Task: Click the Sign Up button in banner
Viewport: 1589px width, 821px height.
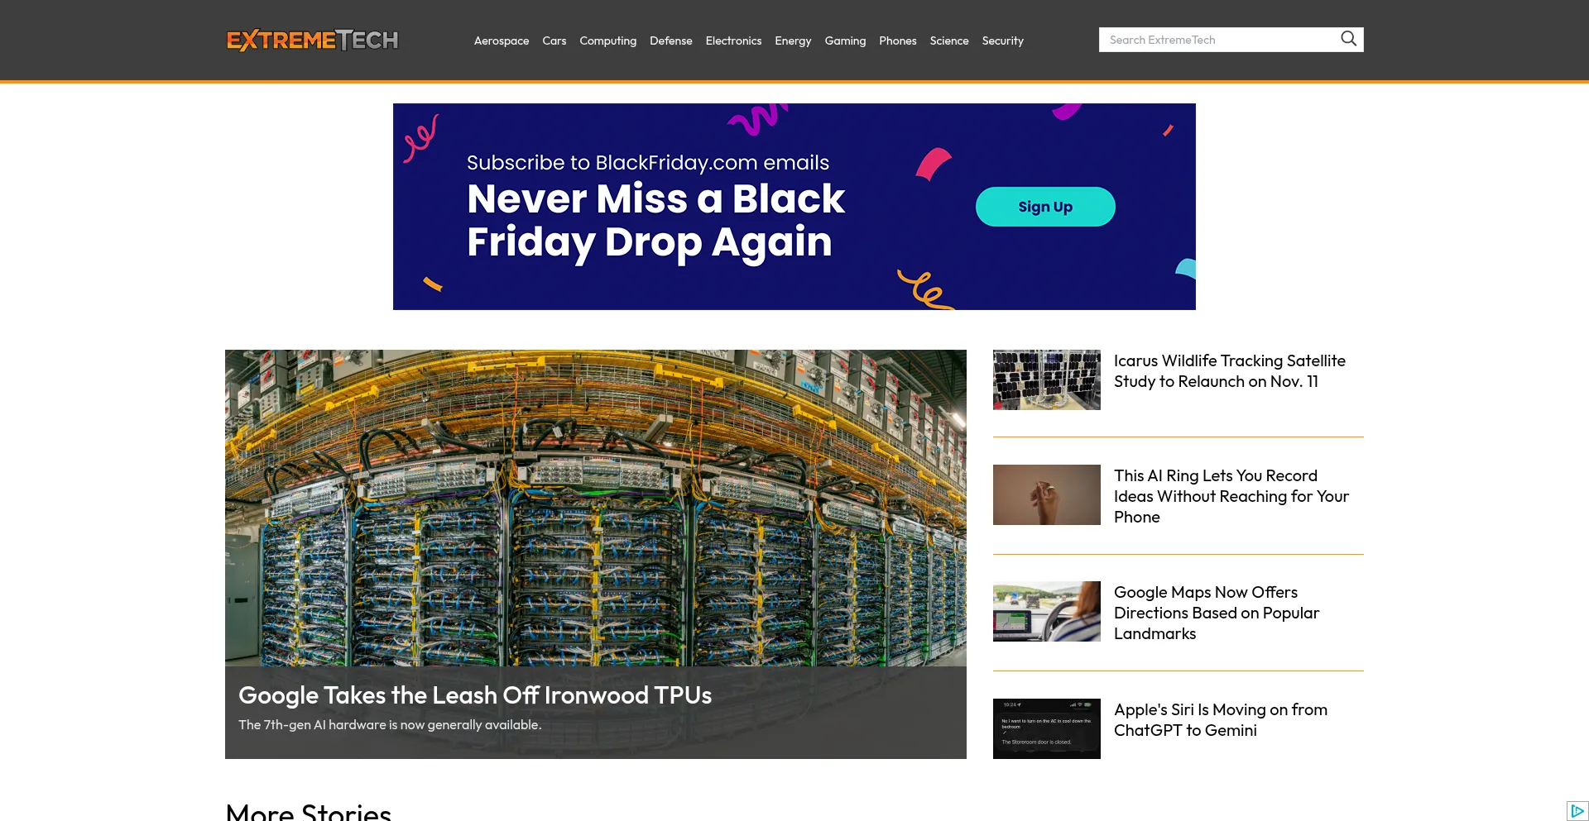Action: tap(1045, 207)
